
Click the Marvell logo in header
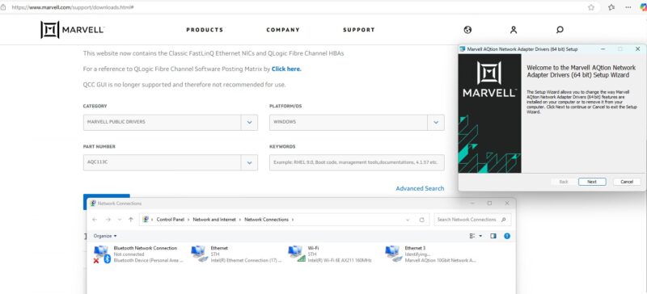[x=72, y=30]
